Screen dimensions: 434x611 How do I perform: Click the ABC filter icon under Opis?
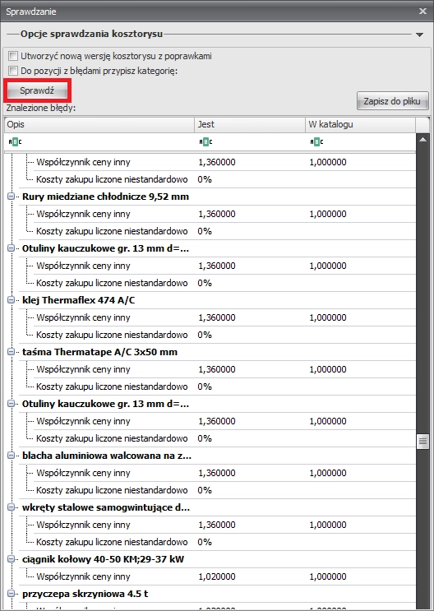point(15,141)
